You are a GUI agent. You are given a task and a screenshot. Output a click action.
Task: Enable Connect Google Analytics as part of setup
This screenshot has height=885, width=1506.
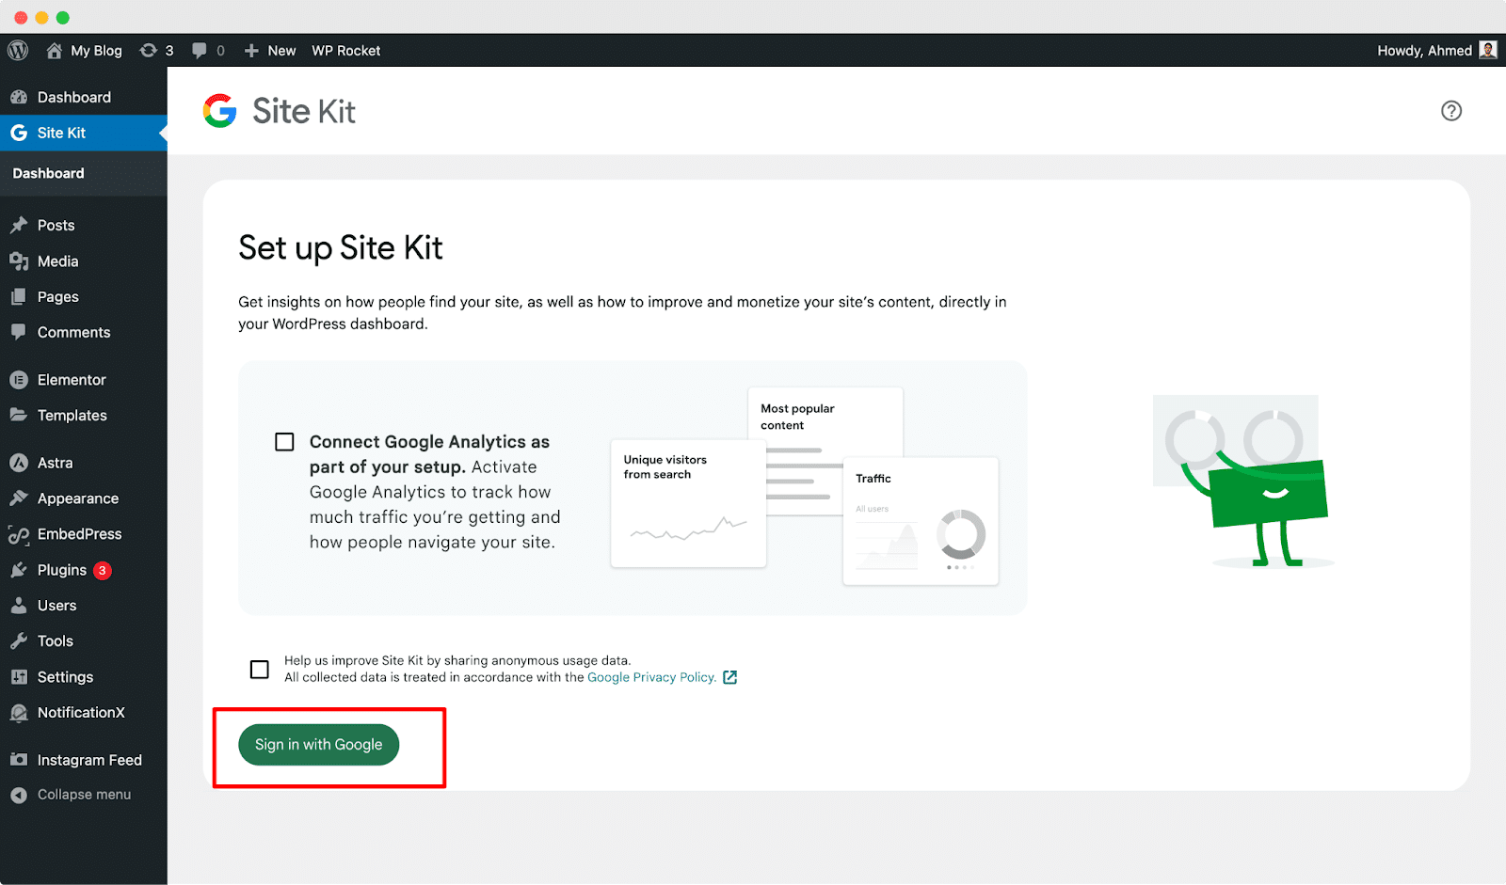click(284, 440)
